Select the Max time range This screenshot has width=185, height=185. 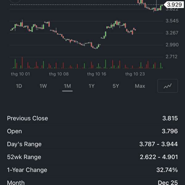click(x=140, y=86)
